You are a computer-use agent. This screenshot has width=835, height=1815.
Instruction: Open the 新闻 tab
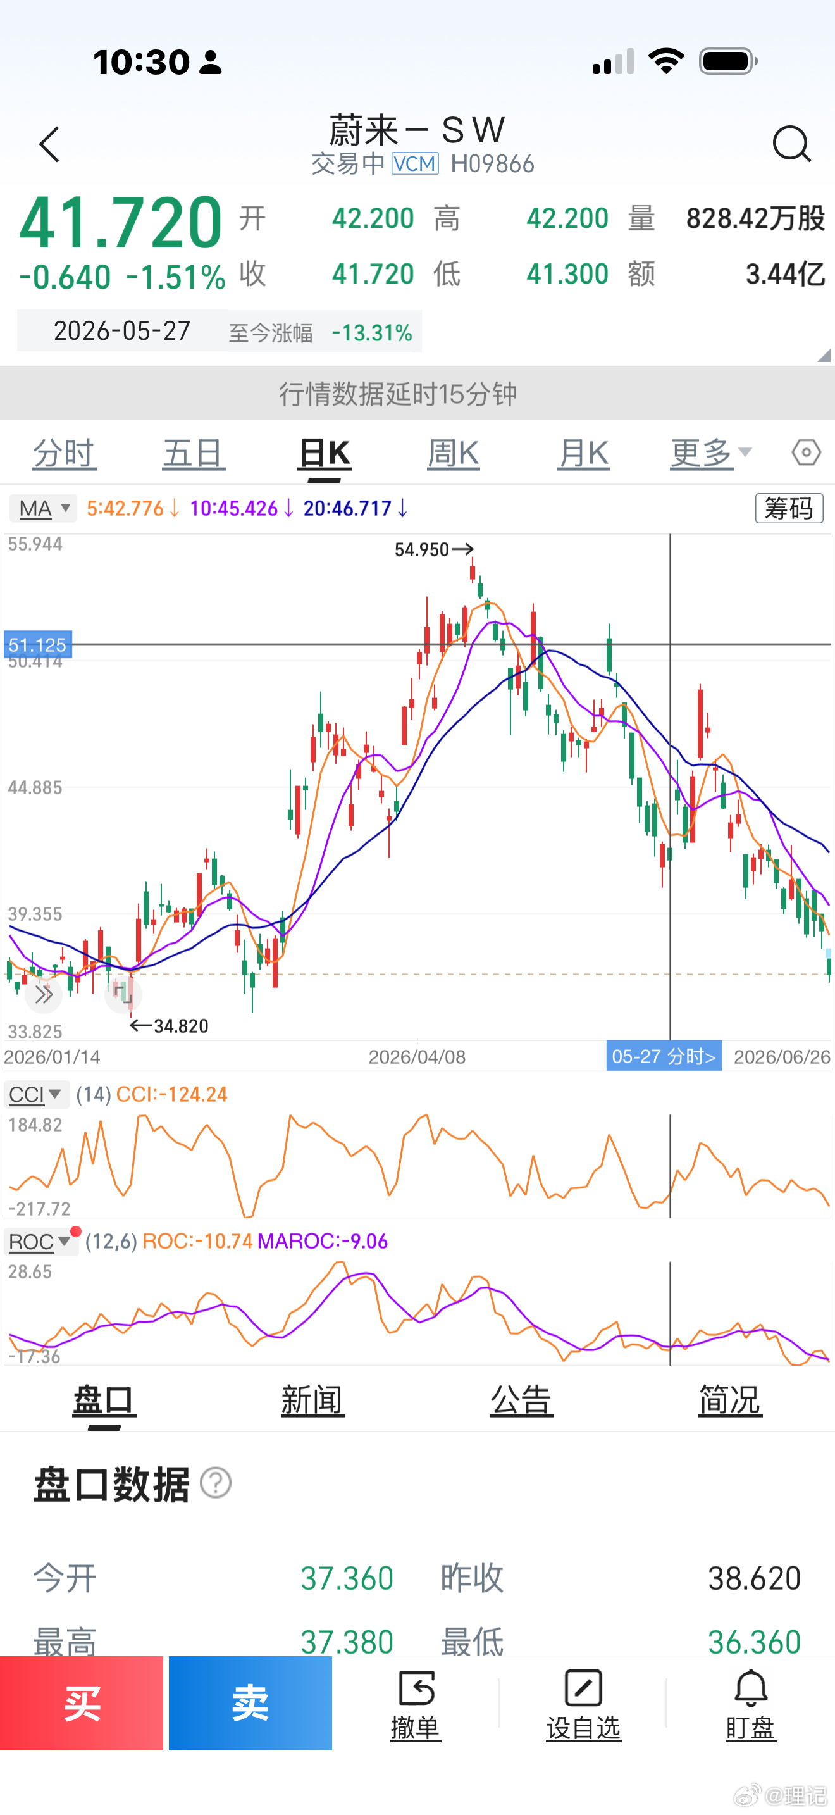pyautogui.click(x=312, y=1400)
